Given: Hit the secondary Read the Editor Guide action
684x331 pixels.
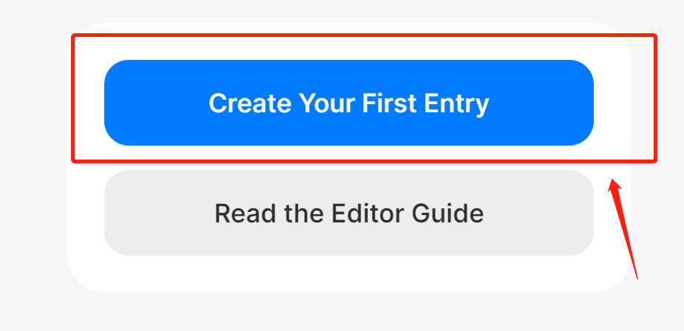Looking at the screenshot, I should pos(348,213).
